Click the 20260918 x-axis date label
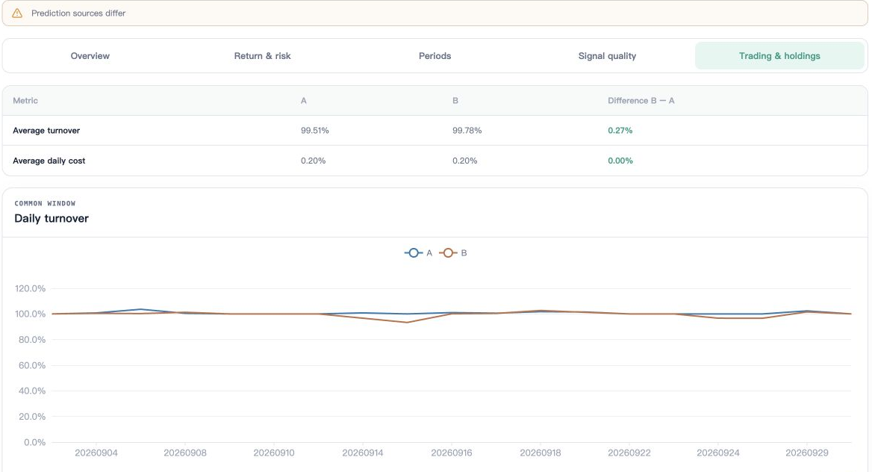This screenshot has height=472, width=872. 541,453
